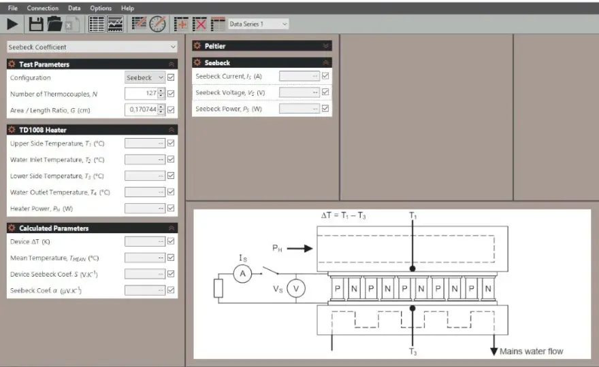The width and height of the screenshot is (599, 367).
Task: Start data acquisition with the play button
Action: pos(12,24)
